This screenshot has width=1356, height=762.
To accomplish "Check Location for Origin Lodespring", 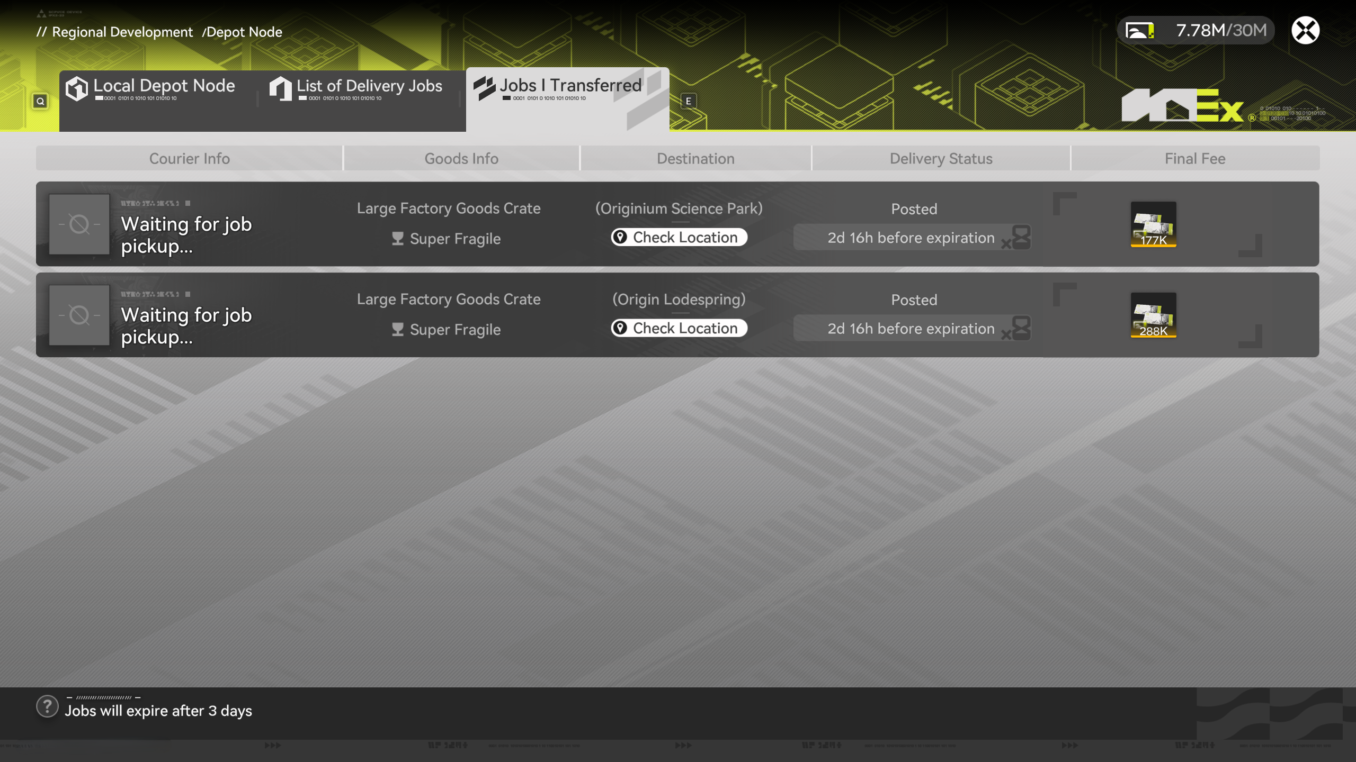I will [x=679, y=329].
